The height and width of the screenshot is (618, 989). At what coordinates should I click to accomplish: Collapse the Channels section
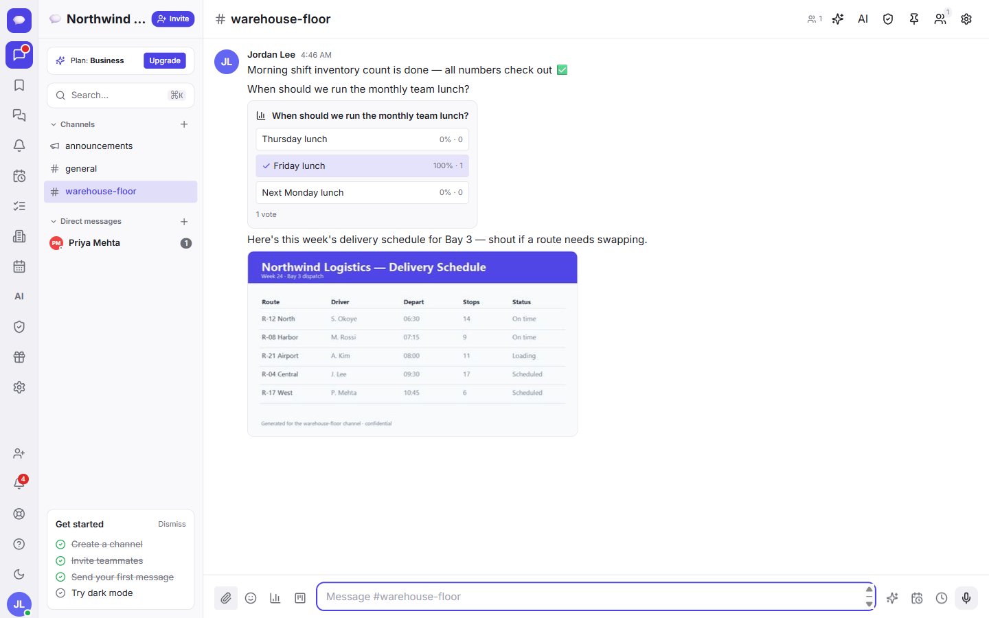pos(73,124)
